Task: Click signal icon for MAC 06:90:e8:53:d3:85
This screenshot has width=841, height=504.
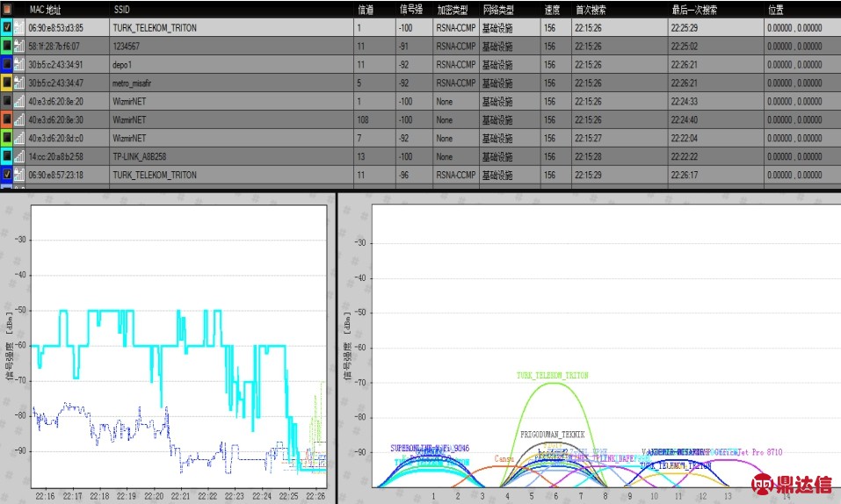Action: point(19,28)
